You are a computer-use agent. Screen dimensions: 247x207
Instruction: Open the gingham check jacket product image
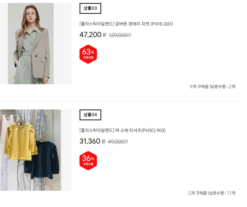[36, 44]
